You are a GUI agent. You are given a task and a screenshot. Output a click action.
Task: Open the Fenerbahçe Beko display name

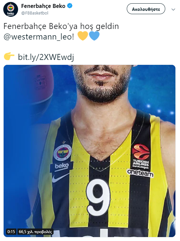click(43, 6)
